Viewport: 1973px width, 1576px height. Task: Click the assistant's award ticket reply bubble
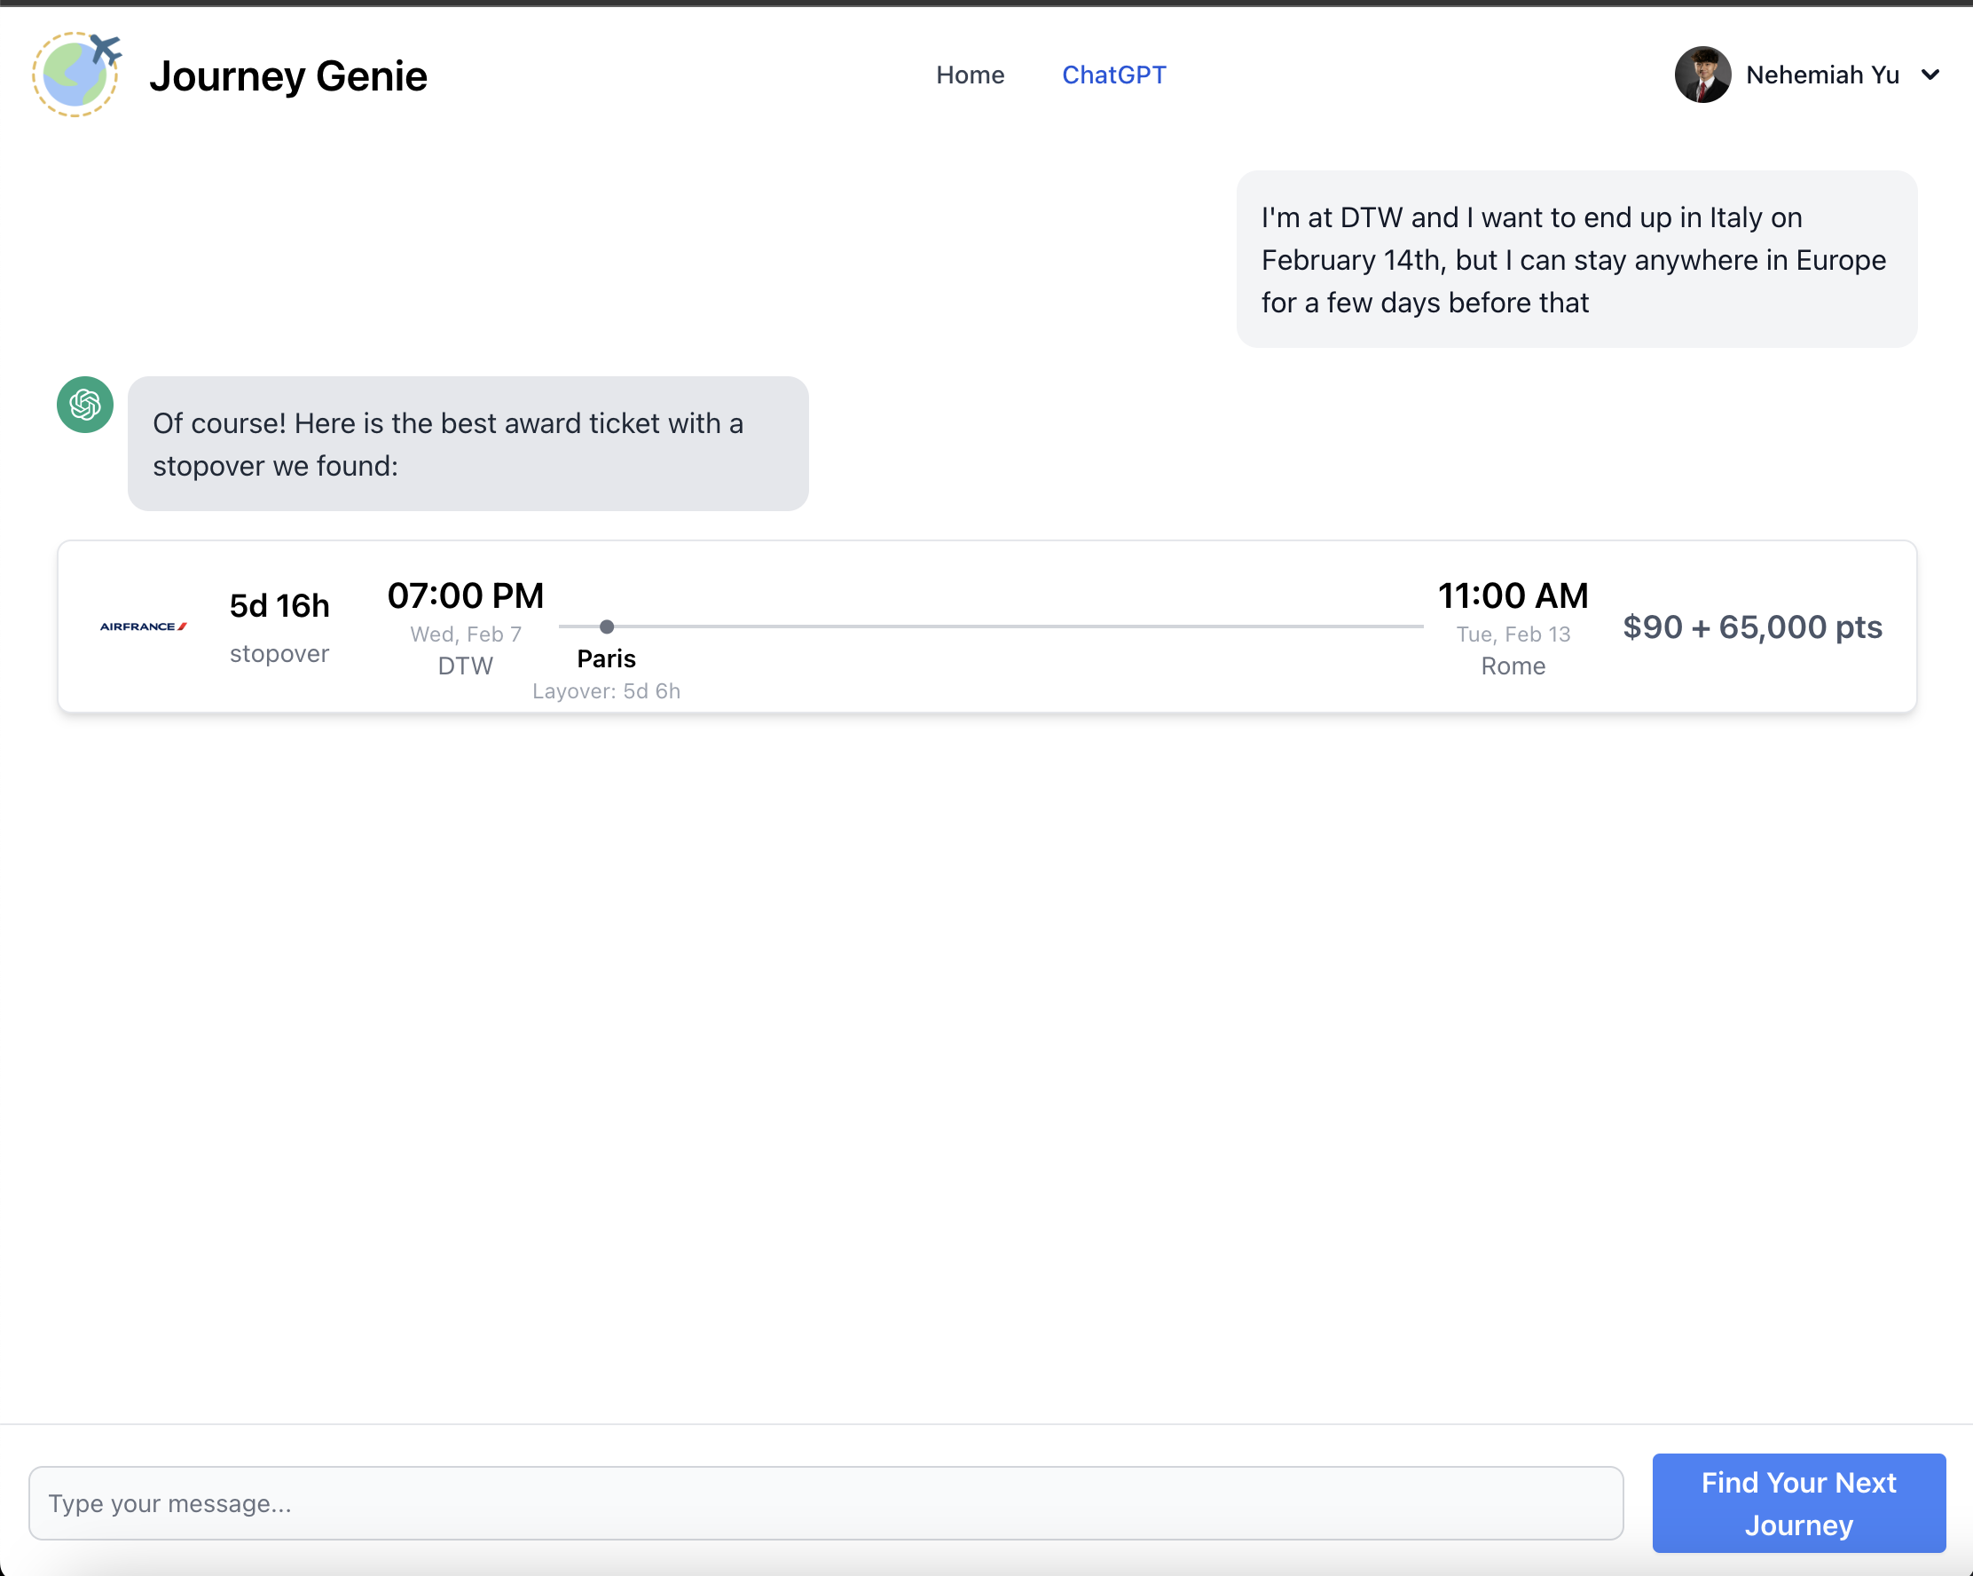[468, 444]
